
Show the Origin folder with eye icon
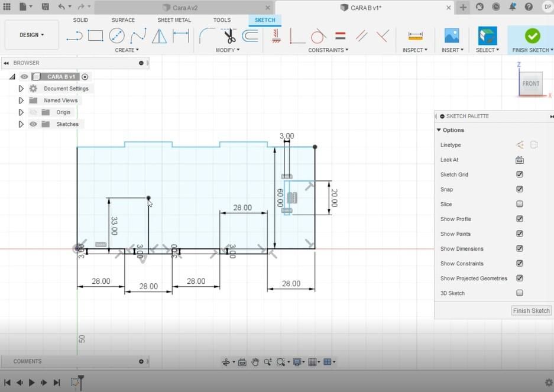click(x=33, y=112)
